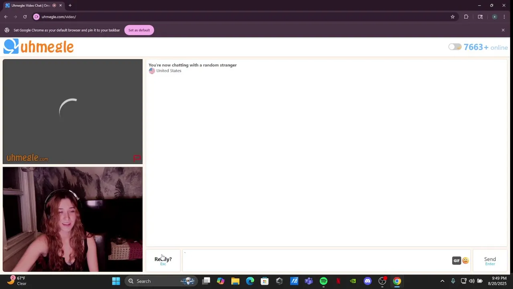Open the Windows Start menu

tap(116, 281)
